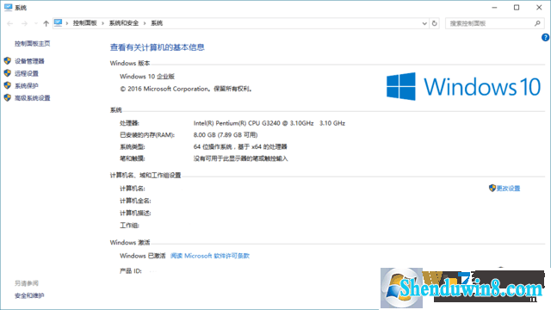Select 控制面板 in the breadcrumb path
Screen dimensions: 551x310
[84, 23]
